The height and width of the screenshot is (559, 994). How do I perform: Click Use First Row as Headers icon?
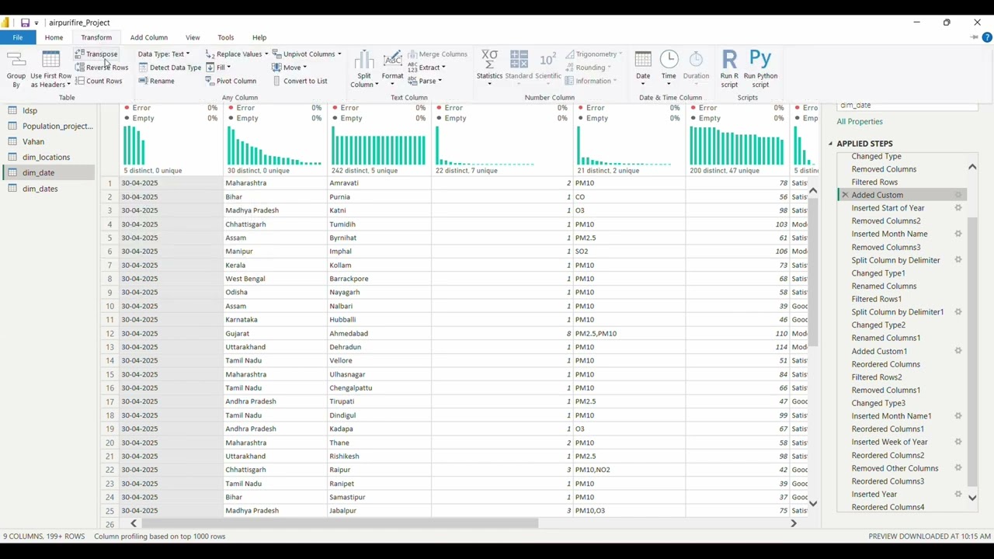50,68
